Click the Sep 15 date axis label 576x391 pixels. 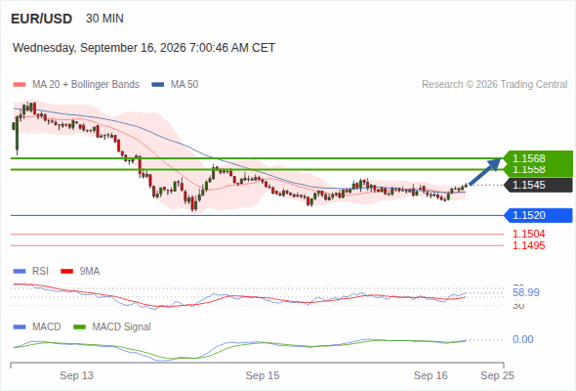(263, 375)
